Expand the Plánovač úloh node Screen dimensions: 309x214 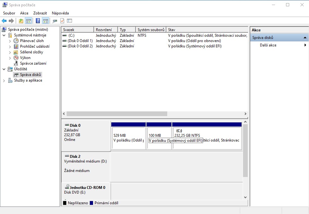click(x=10, y=41)
